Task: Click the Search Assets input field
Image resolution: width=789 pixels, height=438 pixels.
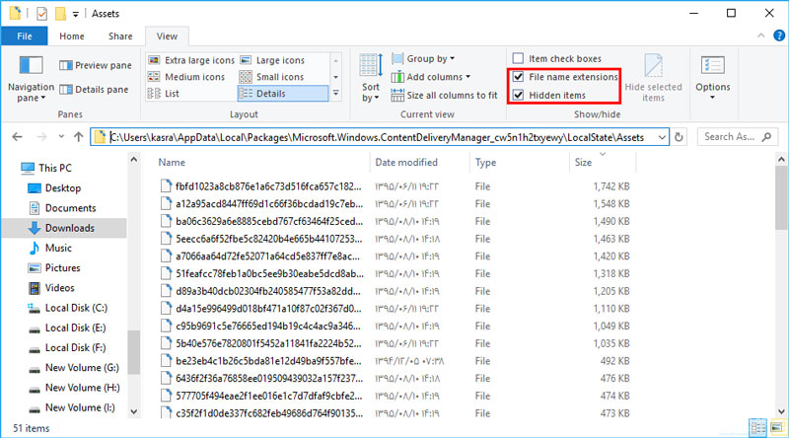Action: click(735, 137)
